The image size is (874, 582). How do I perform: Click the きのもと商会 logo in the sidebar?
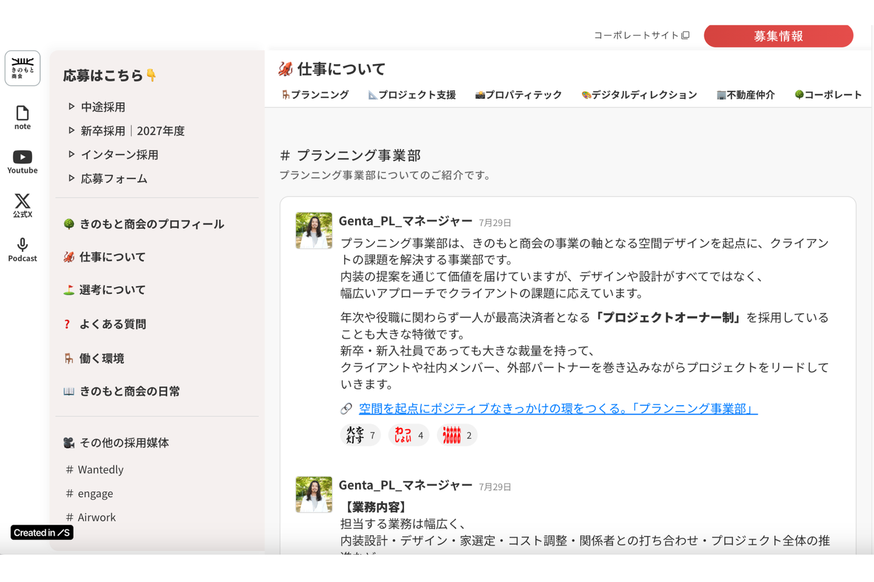pyautogui.click(x=22, y=68)
